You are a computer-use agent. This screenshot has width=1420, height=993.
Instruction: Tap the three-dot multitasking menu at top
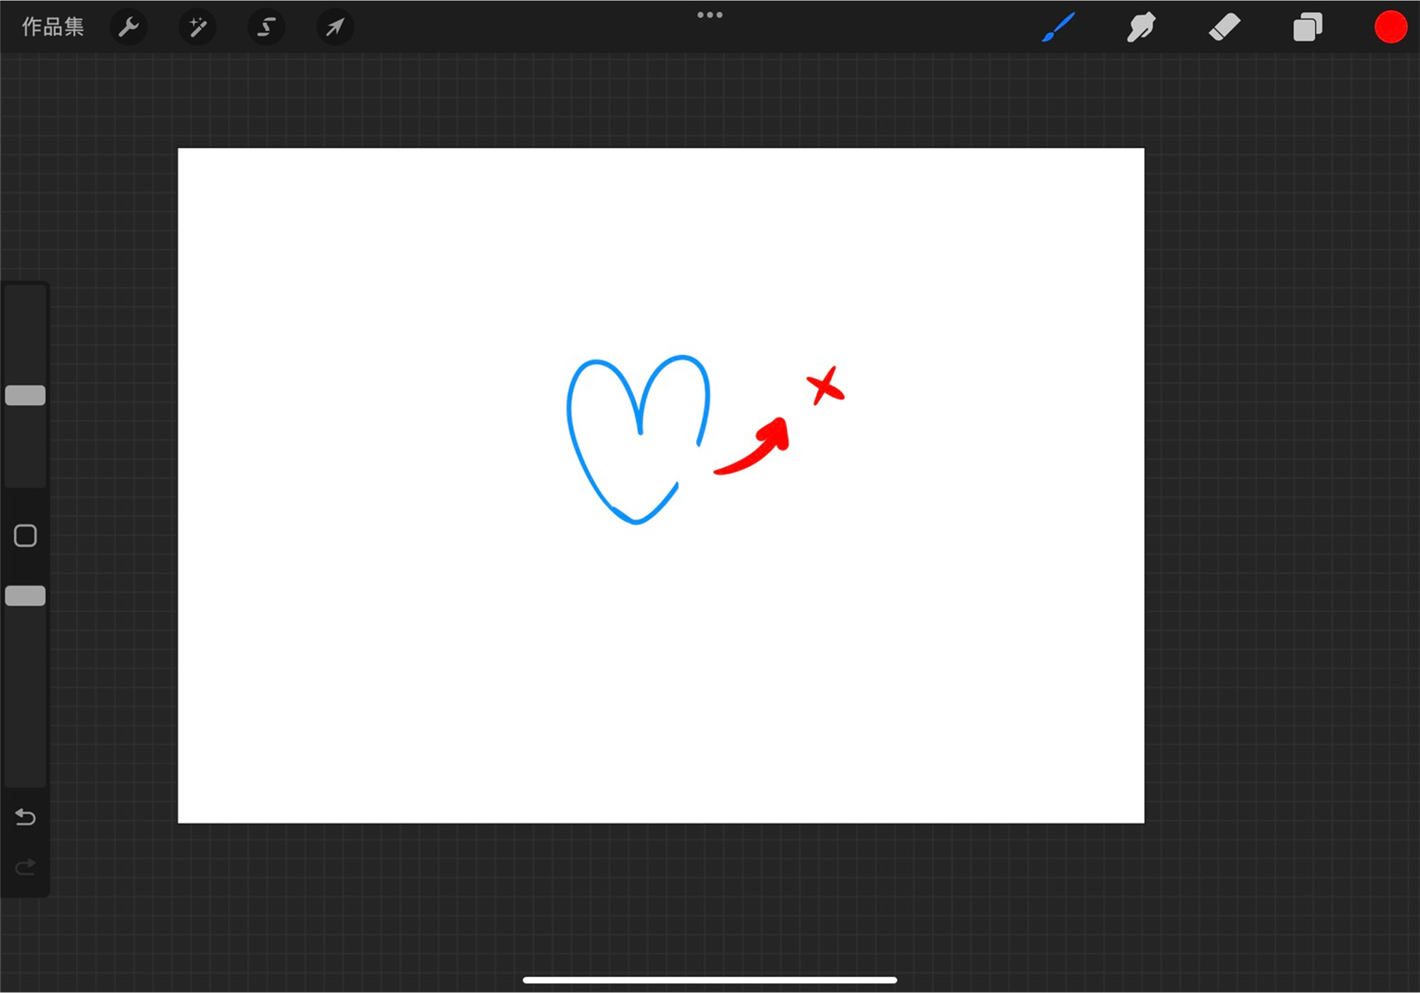[709, 15]
